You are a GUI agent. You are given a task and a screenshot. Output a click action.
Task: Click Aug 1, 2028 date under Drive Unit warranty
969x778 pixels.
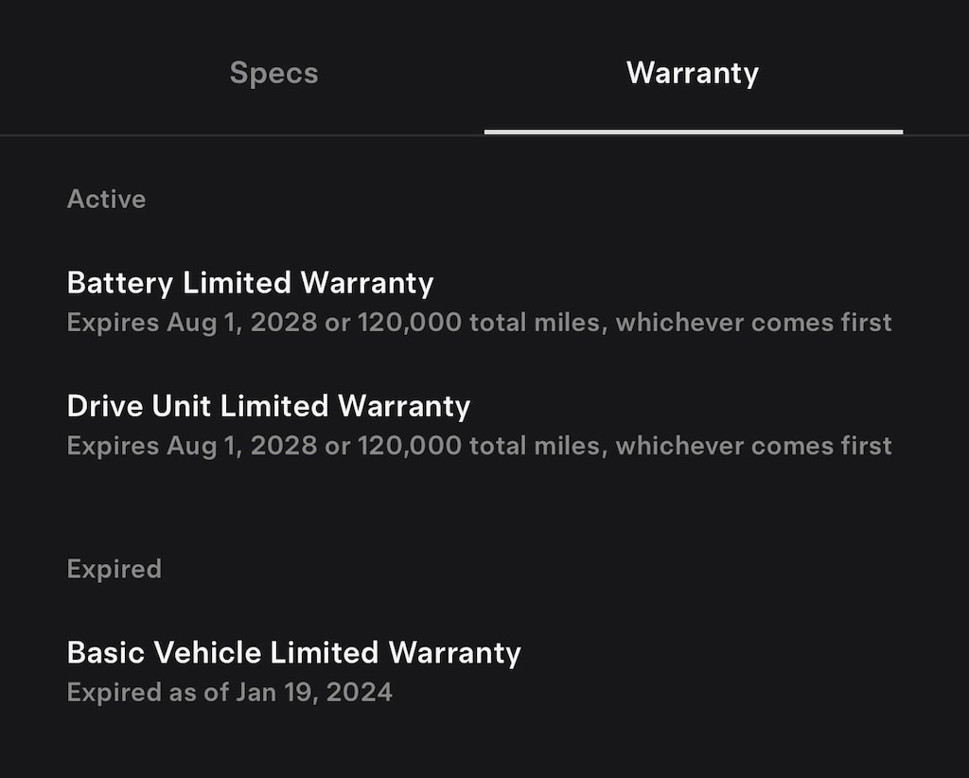pos(242,446)
